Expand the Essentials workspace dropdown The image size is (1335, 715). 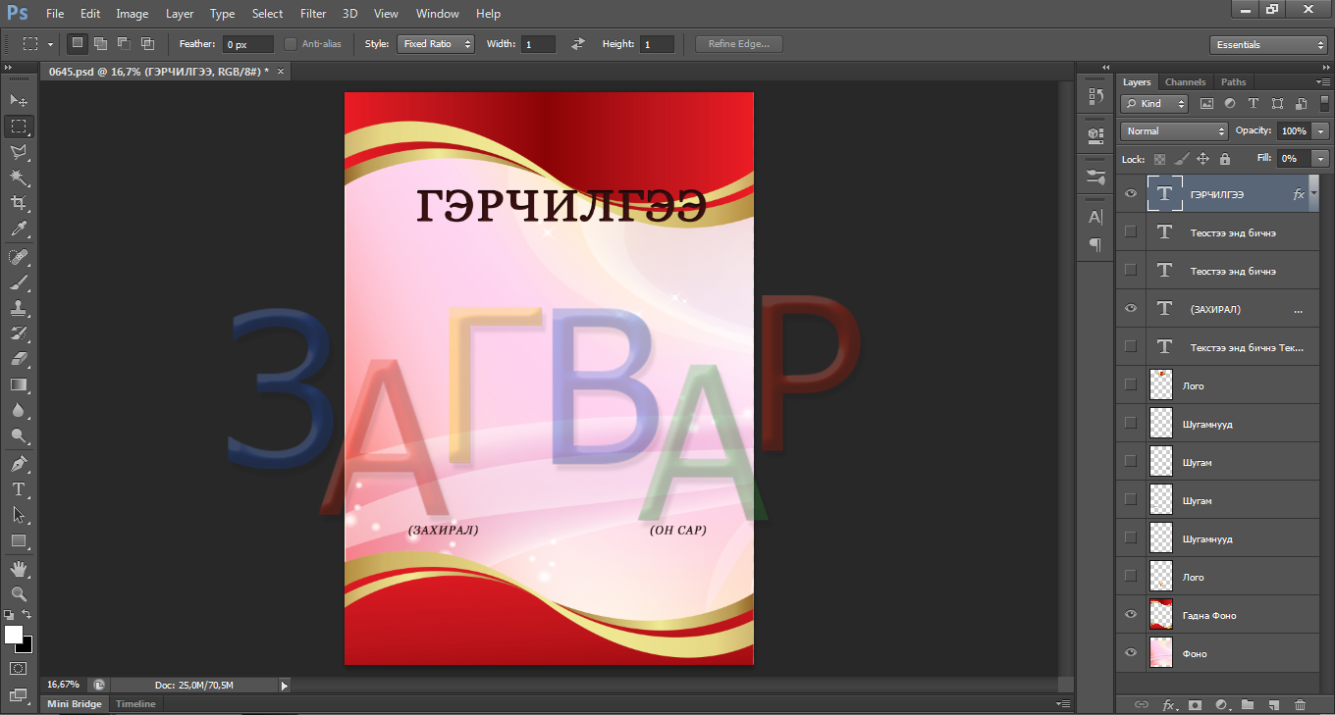[1268, 45]
